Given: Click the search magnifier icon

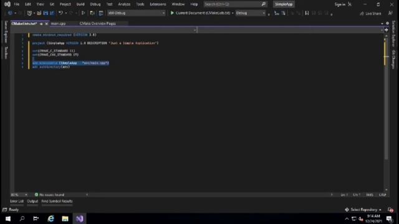Looking at the screenshot, I should [x=264, y=4].
